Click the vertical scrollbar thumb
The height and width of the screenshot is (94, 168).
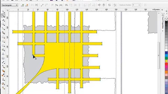[159, 55]
